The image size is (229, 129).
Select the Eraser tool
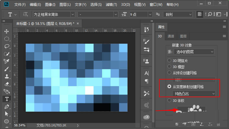pos(6,84)
